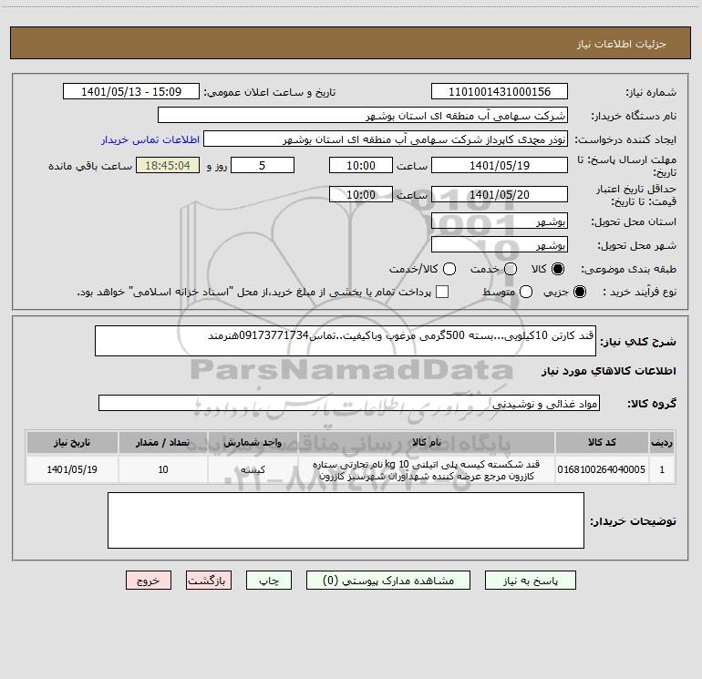702x679 pixels.
Task: Select the کالا/خدمت radio button
Action: point(449,269)
